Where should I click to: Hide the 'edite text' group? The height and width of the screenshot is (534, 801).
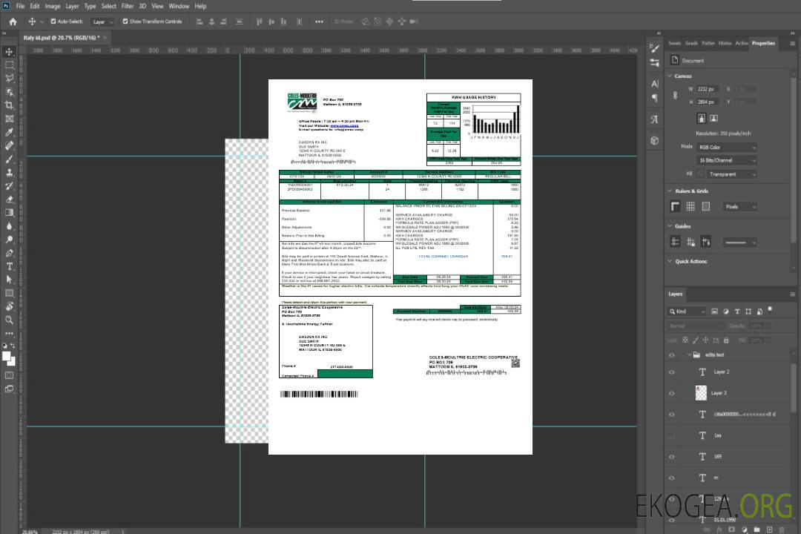[x=672, y=355]
